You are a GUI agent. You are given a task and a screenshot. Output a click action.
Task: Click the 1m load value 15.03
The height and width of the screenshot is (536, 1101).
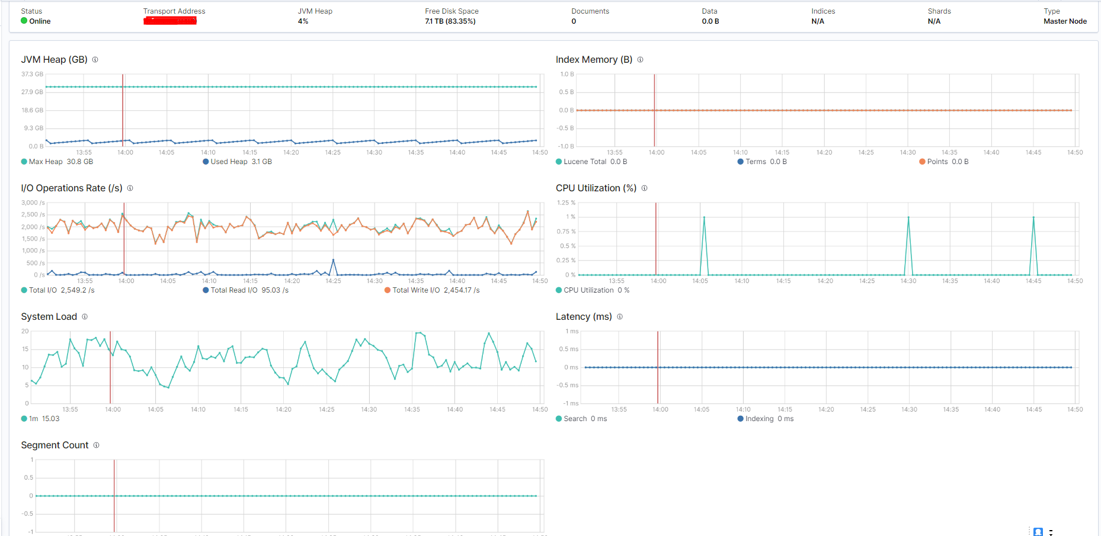pos(51,419)
